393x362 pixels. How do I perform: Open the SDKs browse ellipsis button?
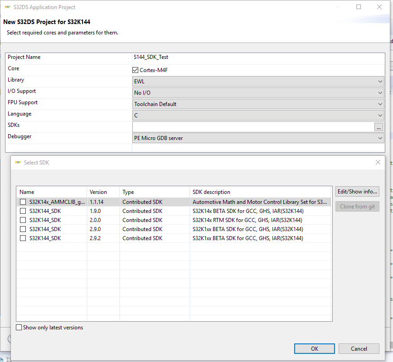click(x=378, y=127)
